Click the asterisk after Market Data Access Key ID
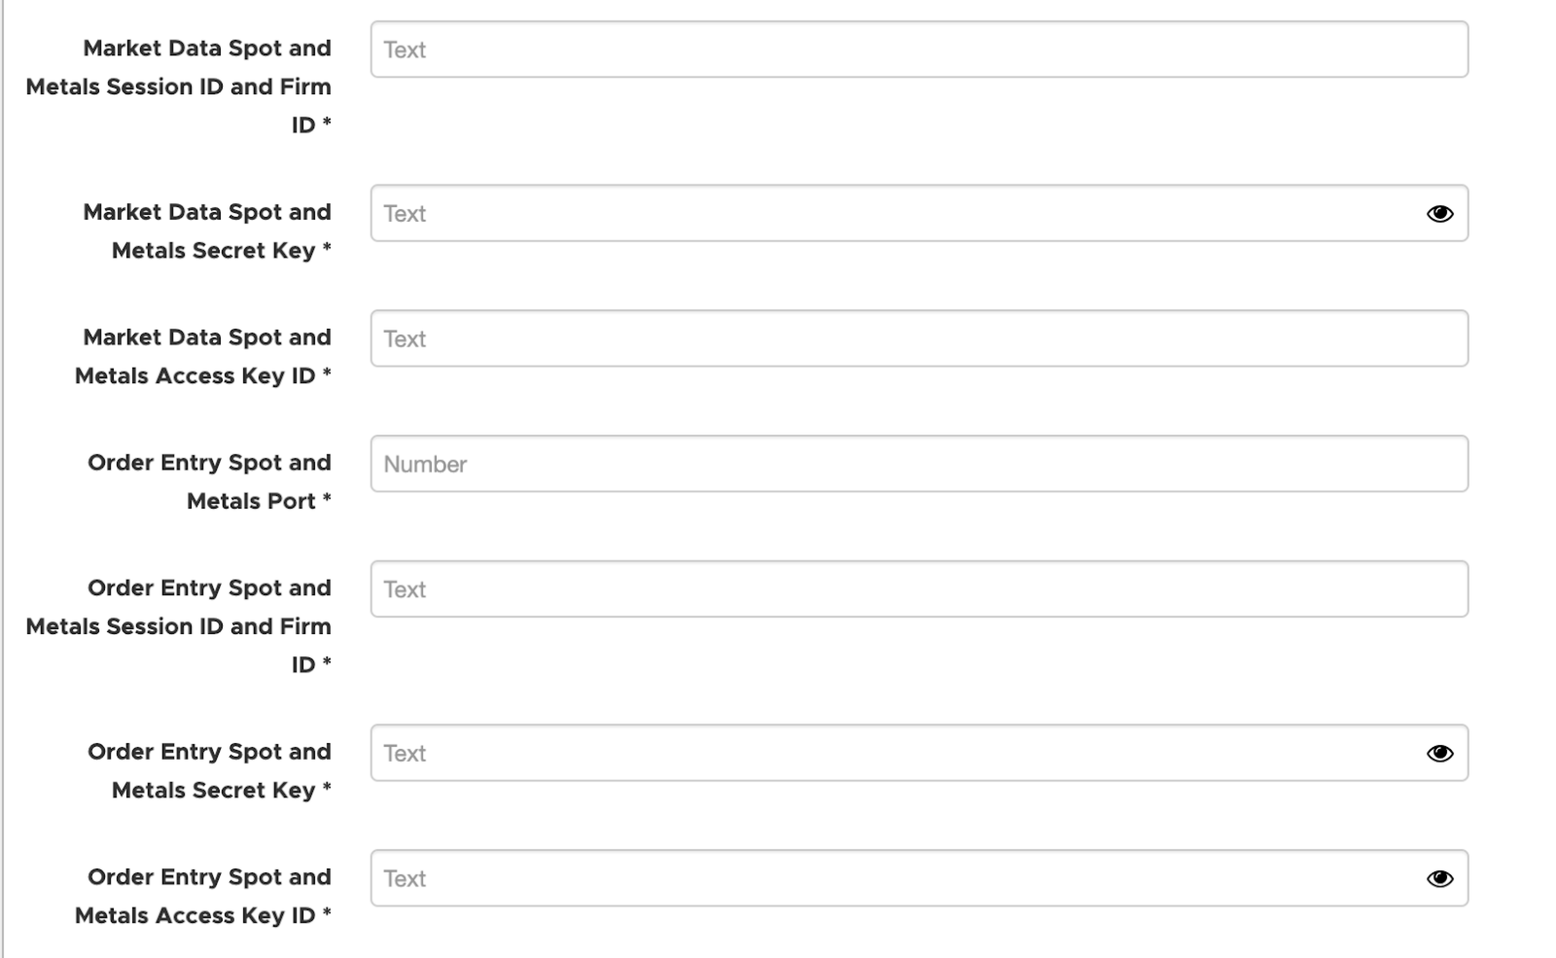1556x958 pixels. coord(327,373)
